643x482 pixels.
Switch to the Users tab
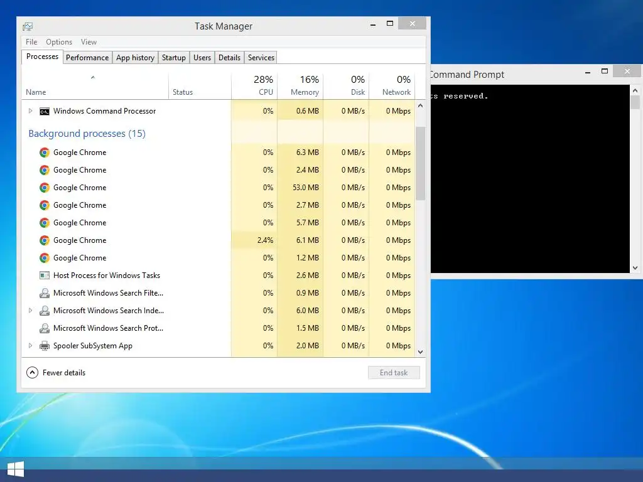(202, 58)
